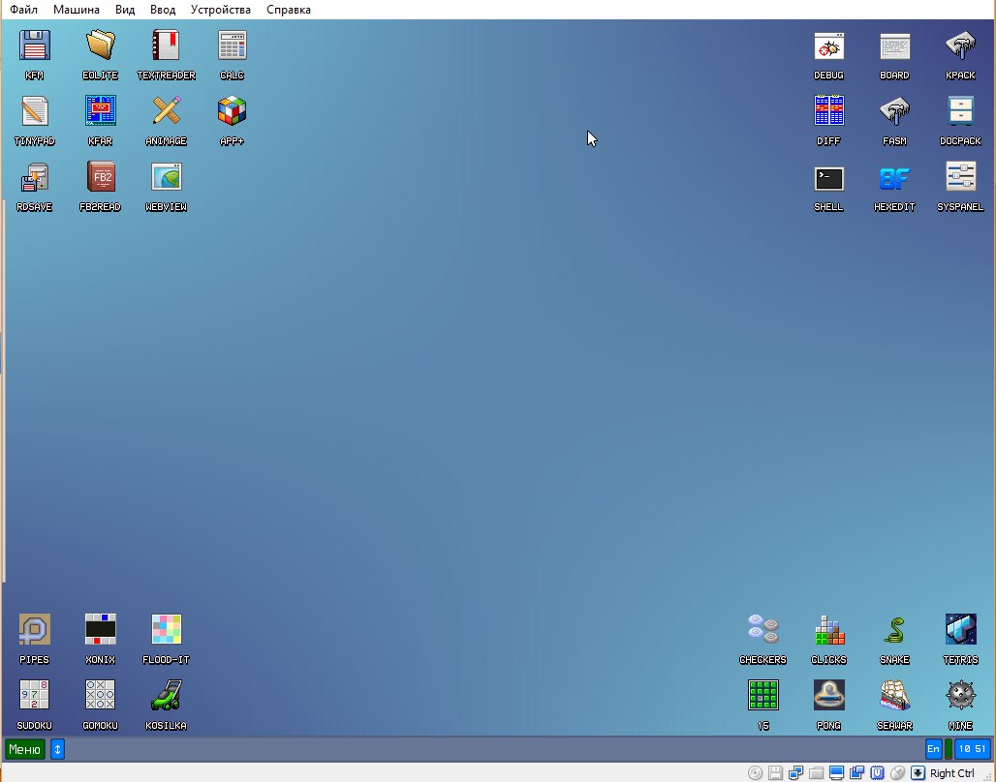This screenshot has height=782, width=996.
Task: Launch the SHELL terminal icon
Action: (x=829, y=178)
